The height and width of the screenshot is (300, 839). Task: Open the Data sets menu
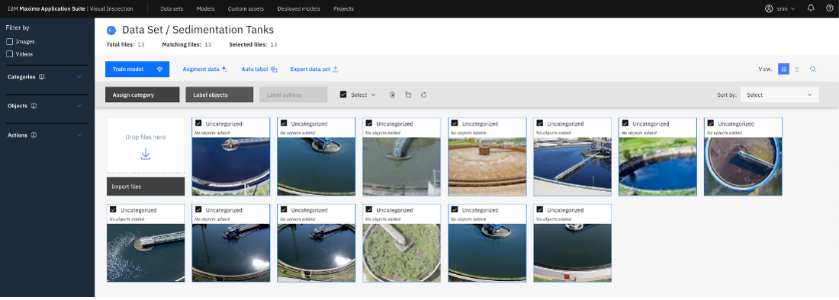click(172, 8)
